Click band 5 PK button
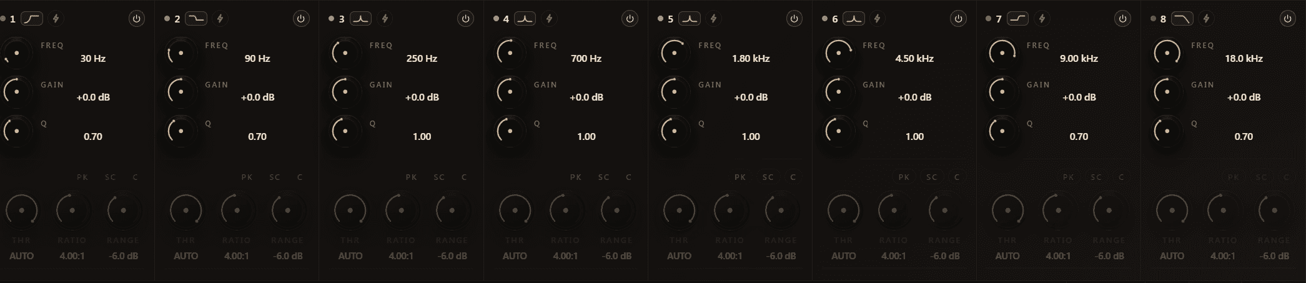Image resolution: width=1306 pixels, height=283 pixels. (x=740, y=177)
